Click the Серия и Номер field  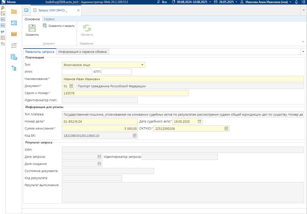[125, 93]
